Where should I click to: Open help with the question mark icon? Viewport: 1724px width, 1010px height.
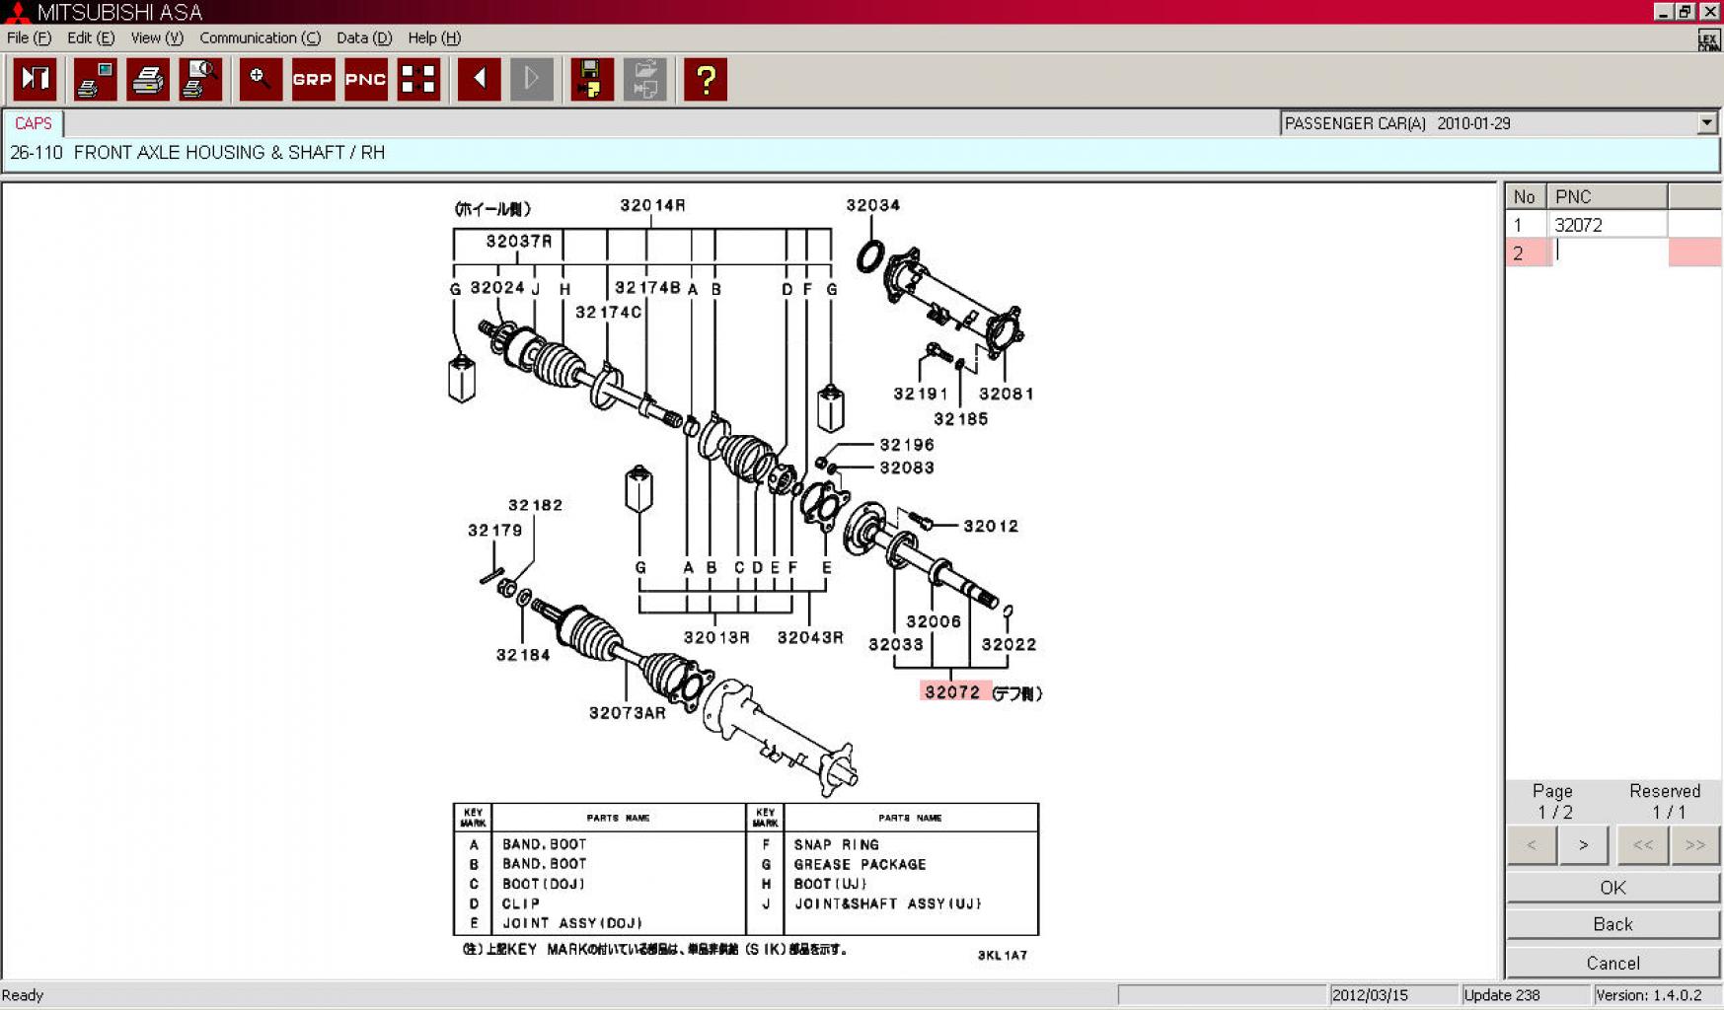click(x=706, y=79)
